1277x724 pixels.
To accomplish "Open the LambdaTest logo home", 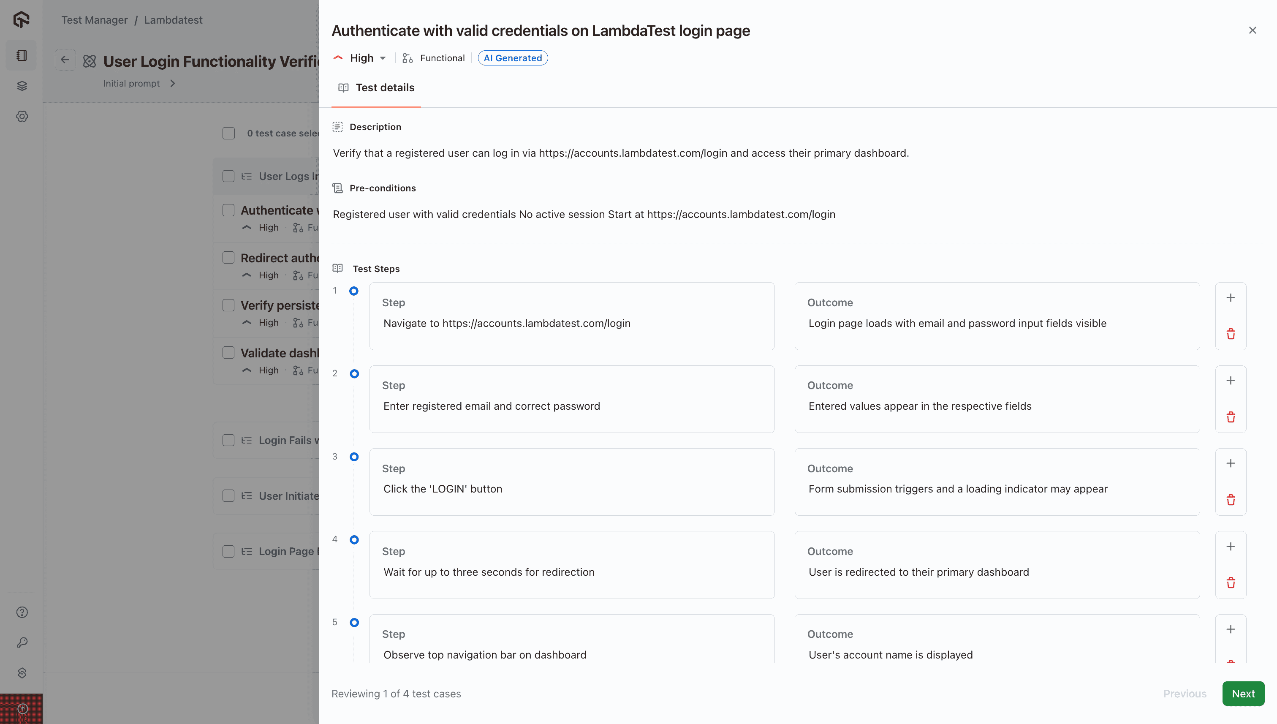I will [x=22, y=19].
